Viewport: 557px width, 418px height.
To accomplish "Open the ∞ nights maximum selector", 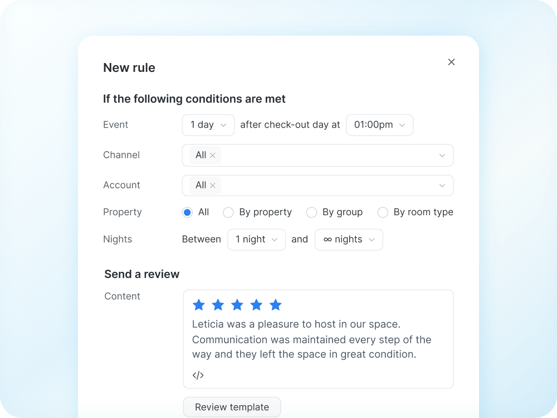I will point(349,239).
